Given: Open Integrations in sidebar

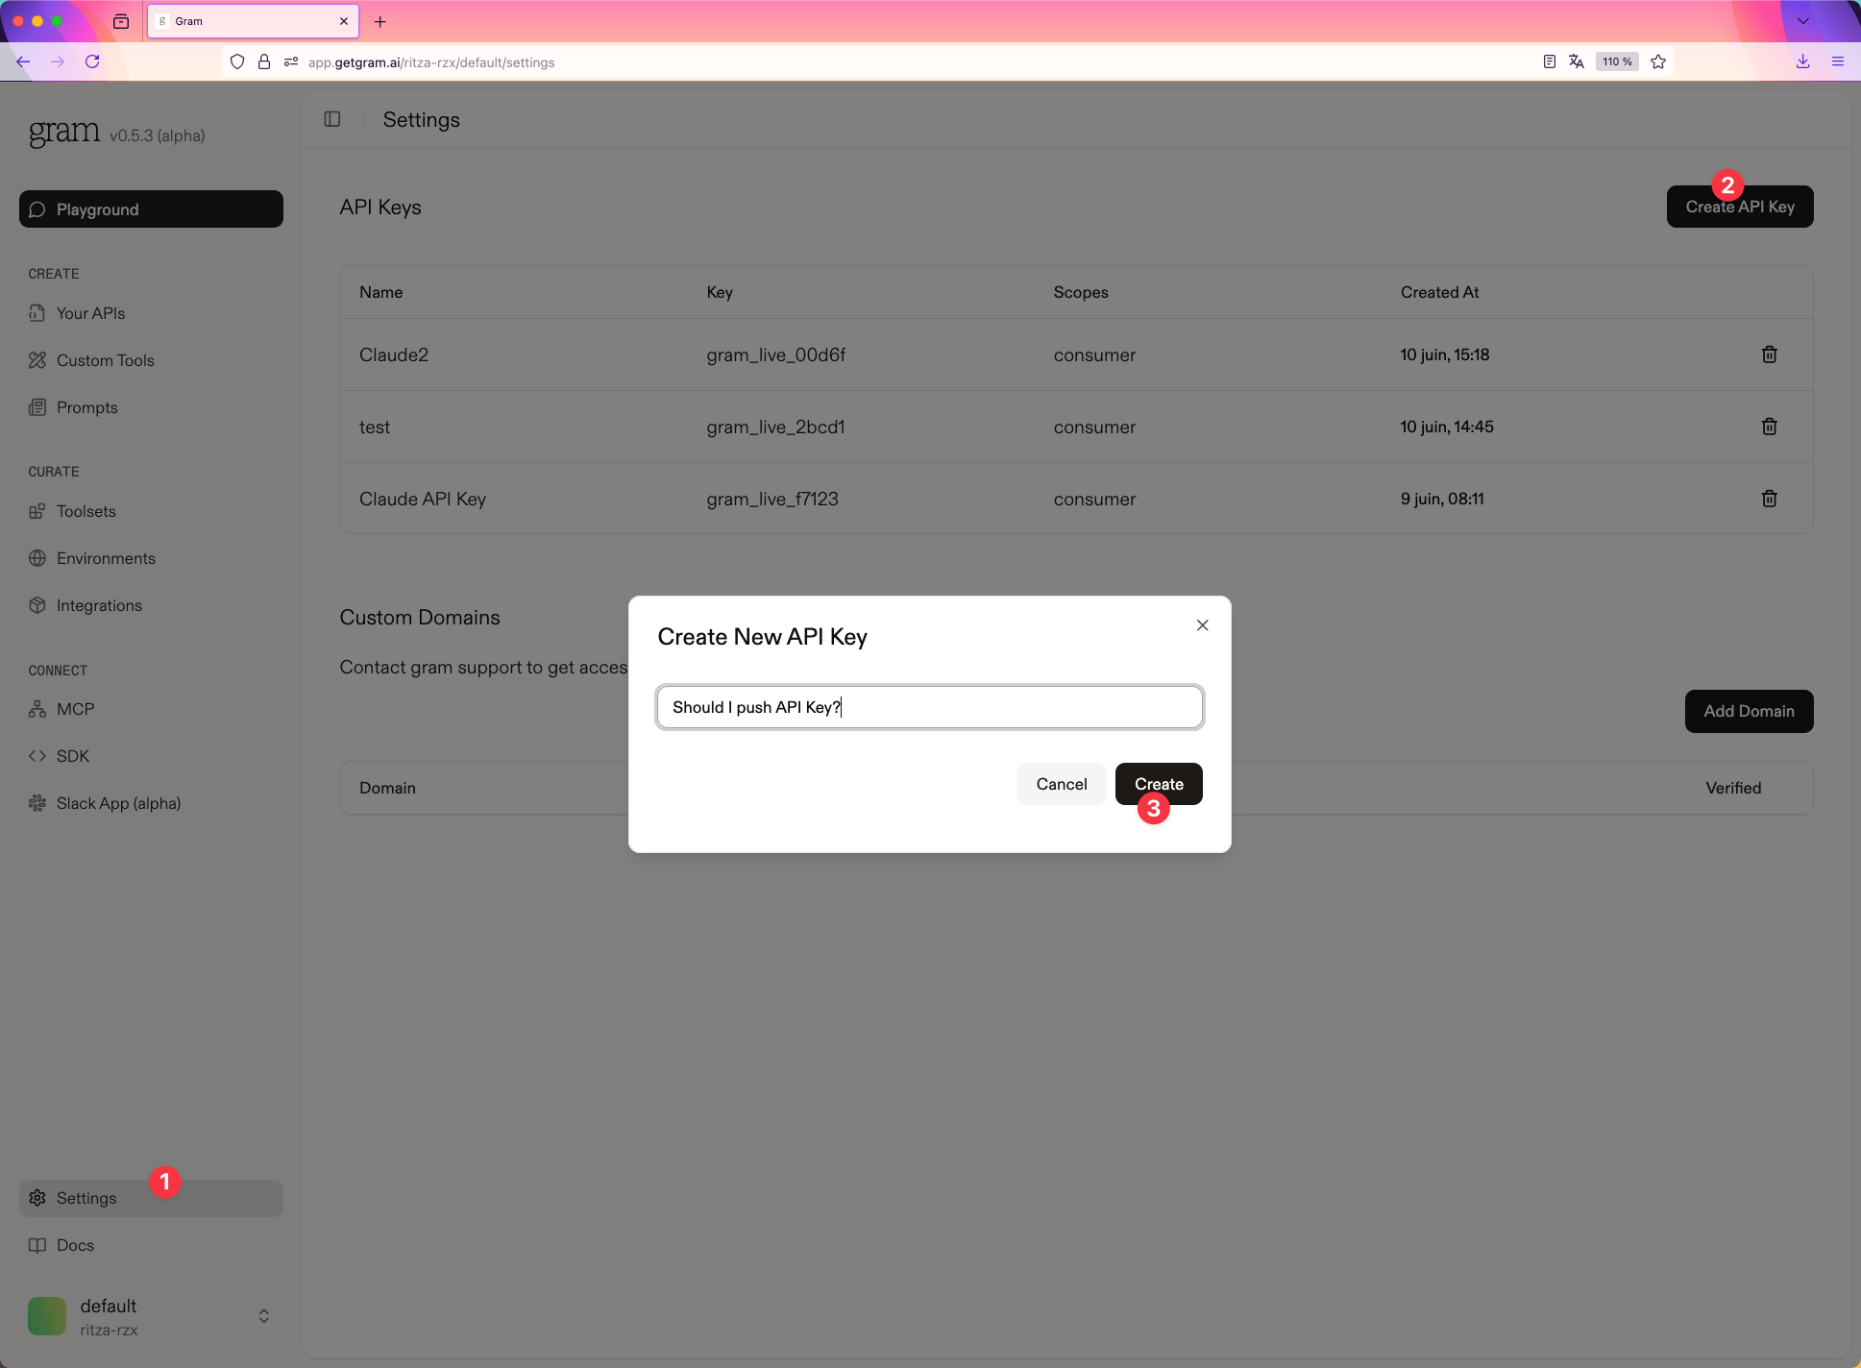Looking at the screenshot, I should pyautogui.click(x=99, y=605).
